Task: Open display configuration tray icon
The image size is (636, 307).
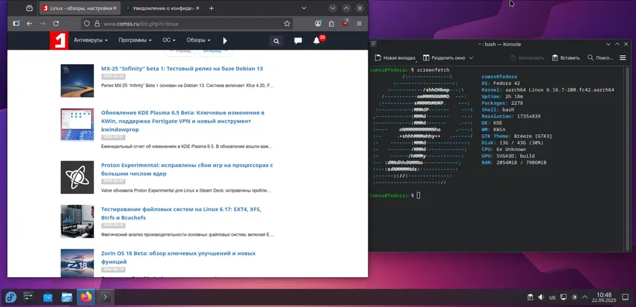Action: [x=563, y=297]
